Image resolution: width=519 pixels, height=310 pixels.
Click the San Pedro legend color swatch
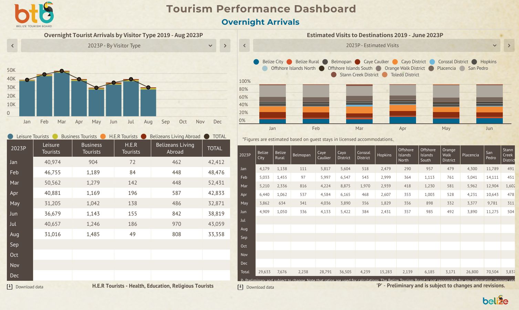tap(462, 68)
